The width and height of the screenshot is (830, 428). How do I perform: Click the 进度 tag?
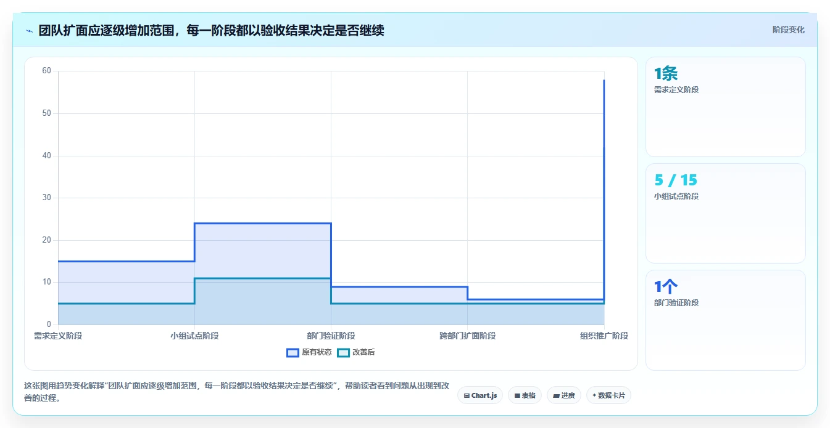tap(564, 395)
